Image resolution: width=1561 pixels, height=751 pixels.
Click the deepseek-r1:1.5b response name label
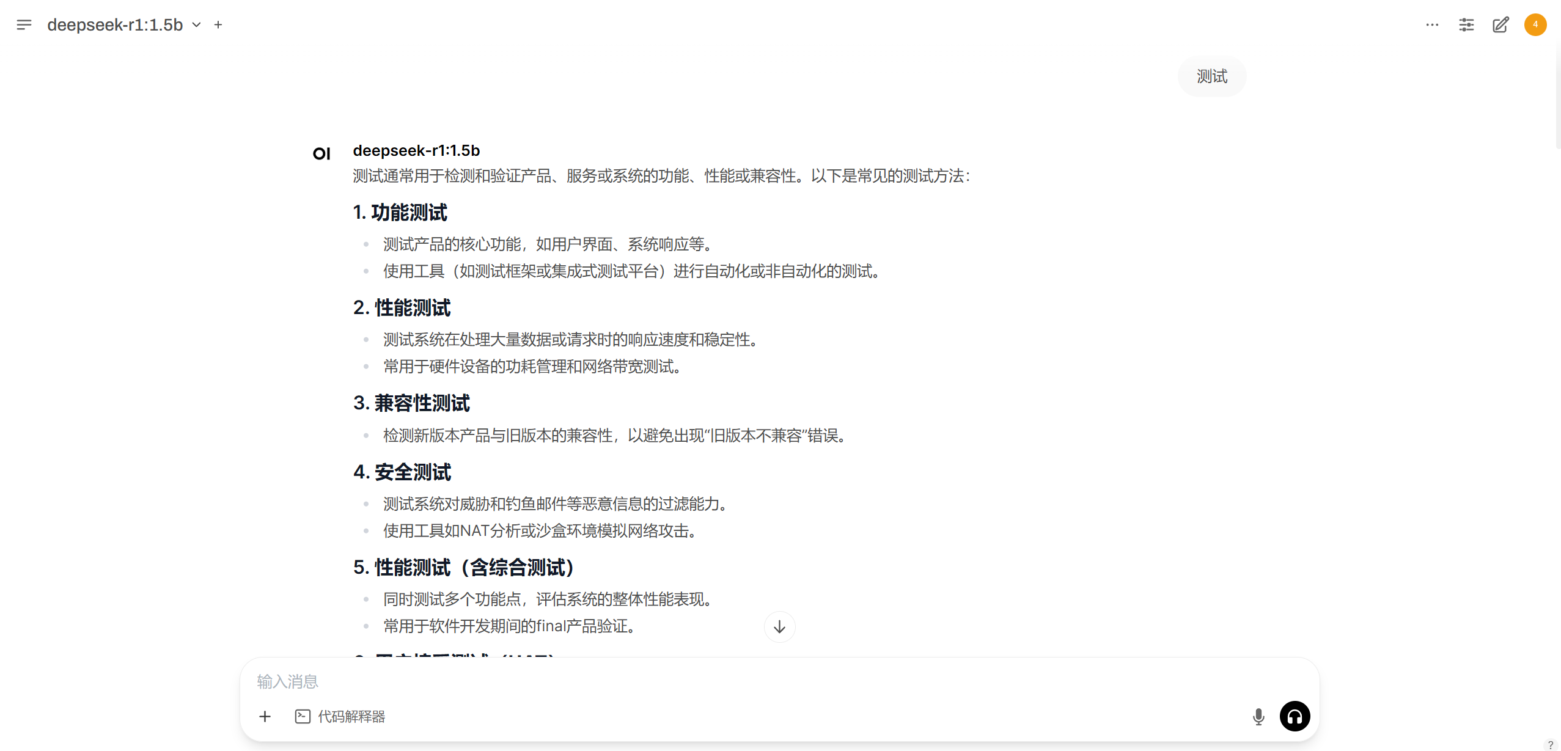point(416,150)
